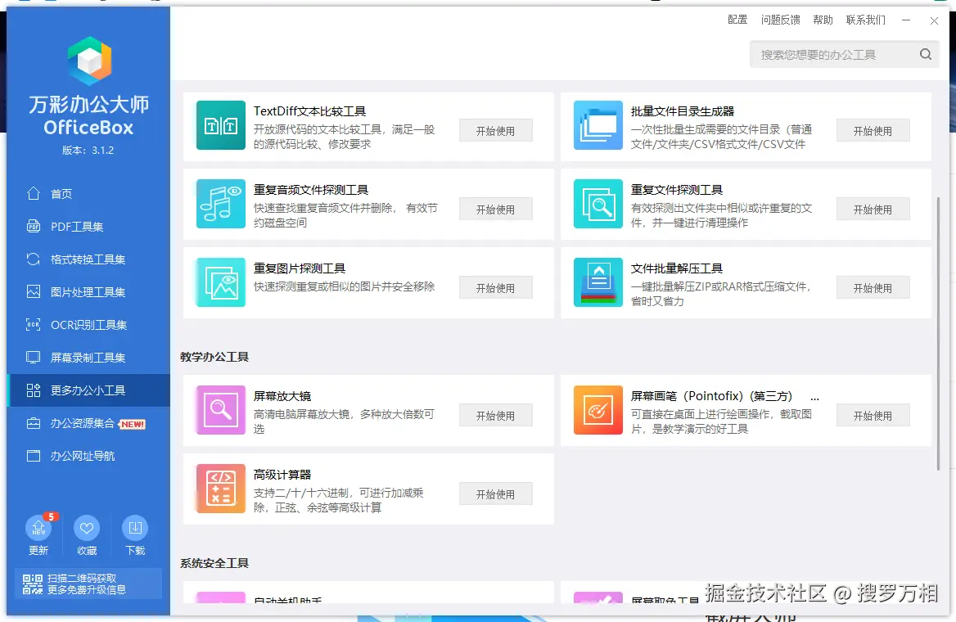Click the 收藏 heart favorites icon

pyautogui.click(x=87, y=528)
